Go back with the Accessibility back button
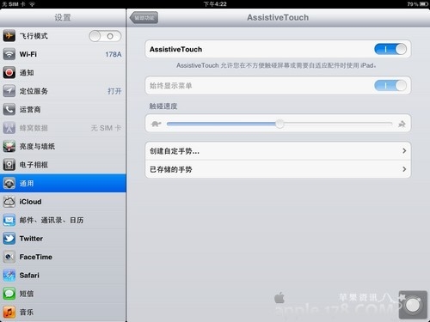Viewport: 430px width, 322px height. 144,18
